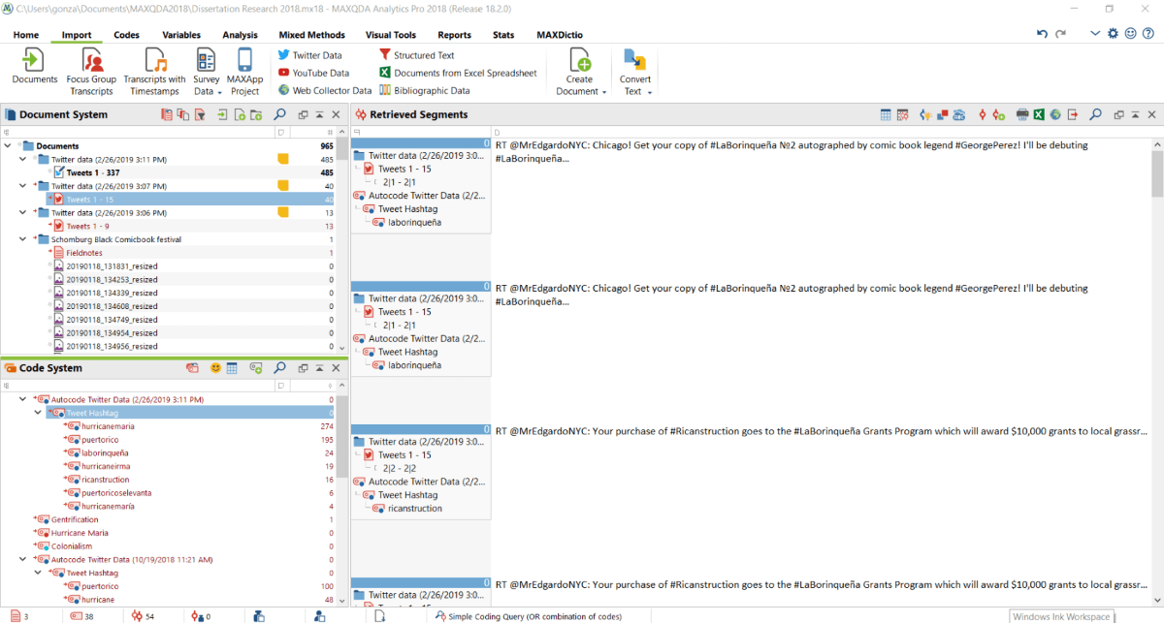Collapse Autocode Twitter Data (10/19/2018 11:21 AM) code
Screen dimensions: 1164x623
23,559
